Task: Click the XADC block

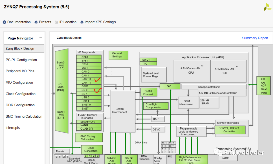Action: click(228, 158)
